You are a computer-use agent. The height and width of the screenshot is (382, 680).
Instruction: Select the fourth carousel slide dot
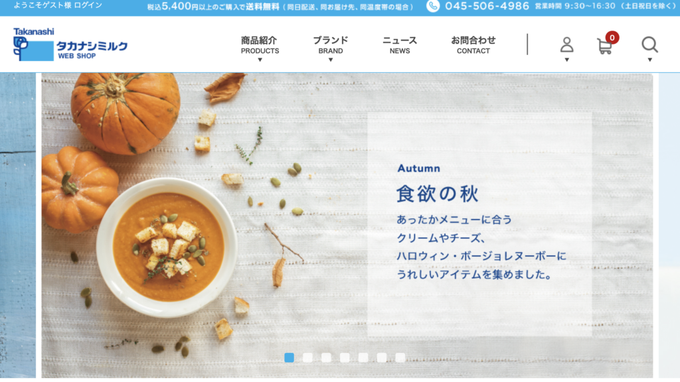click(345, 357)
